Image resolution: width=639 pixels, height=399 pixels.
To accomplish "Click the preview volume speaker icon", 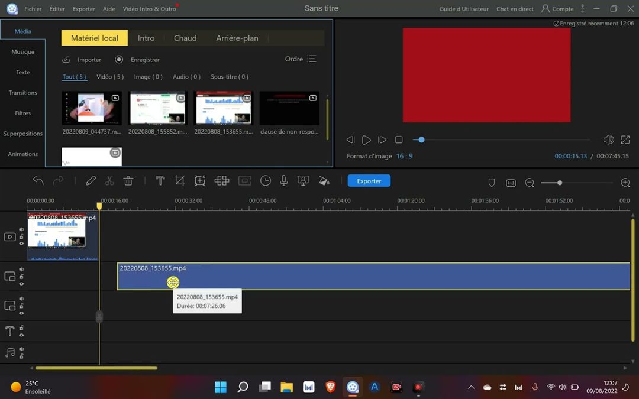I will pos(608,140).
